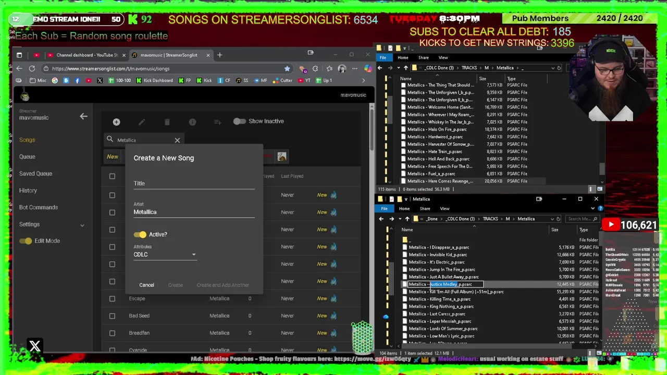This screenshot has width=667, height=375.
Task: Click the X logo at bottom left overlay
Action: click(x=35, y=346)
